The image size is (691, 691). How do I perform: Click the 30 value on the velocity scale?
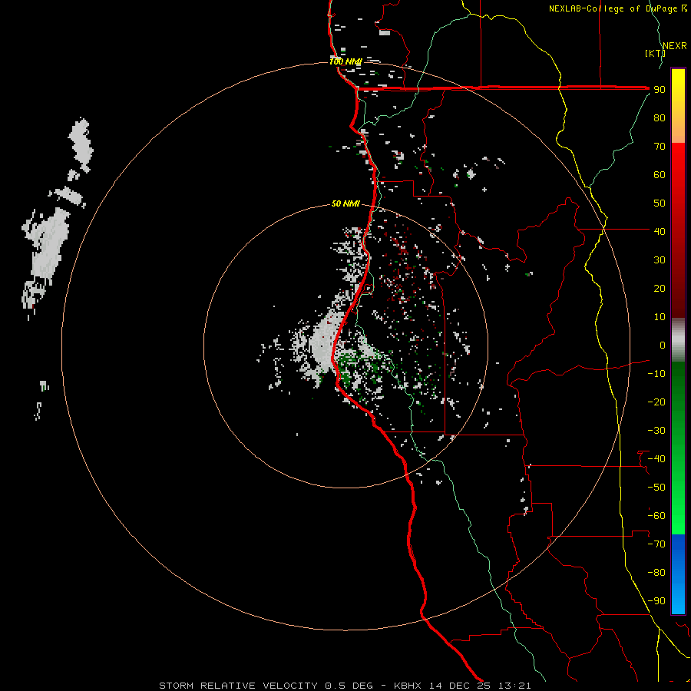click(x=660, y=260)
